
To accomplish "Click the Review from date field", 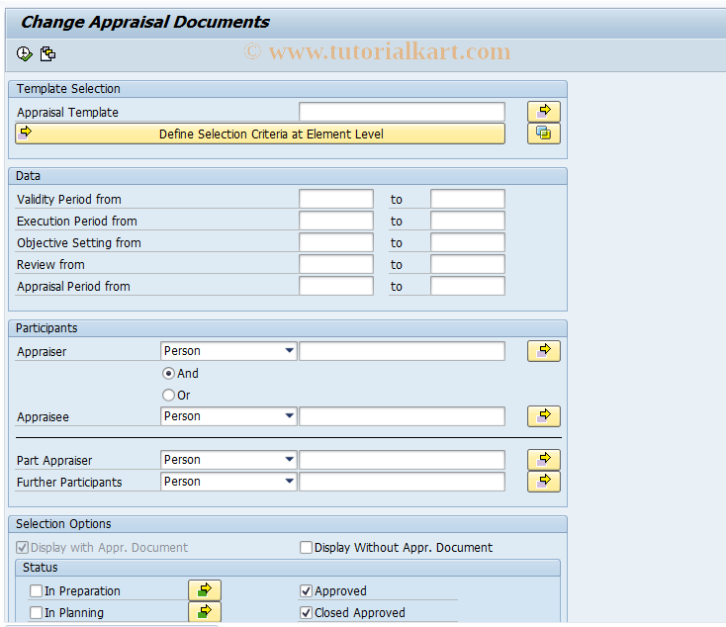I will tap(336, 264).
